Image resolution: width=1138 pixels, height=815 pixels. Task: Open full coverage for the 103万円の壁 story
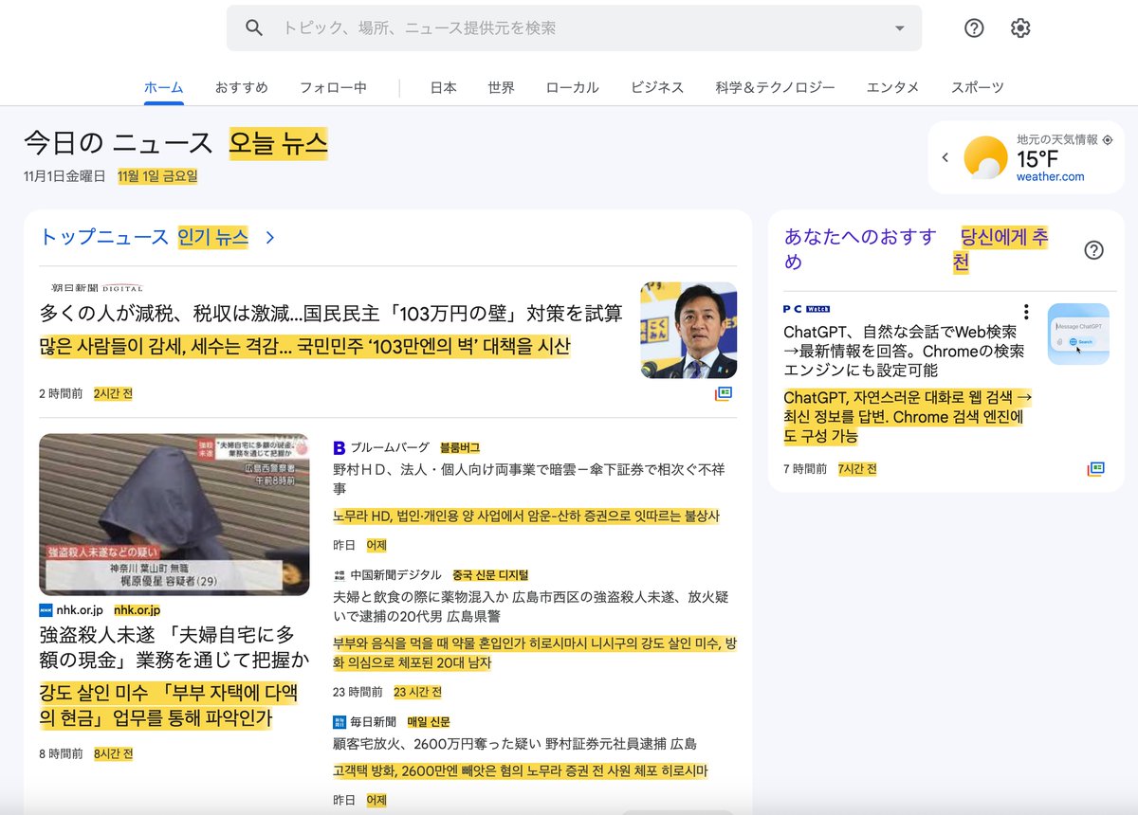[725, 392]
